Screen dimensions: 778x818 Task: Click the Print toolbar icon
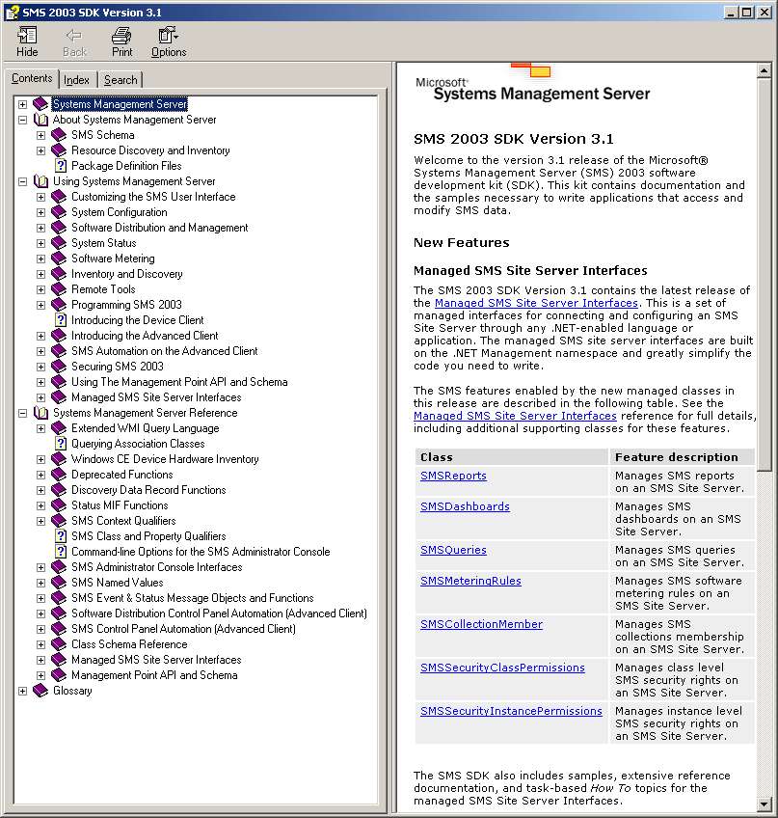click(x=121, y=36)
